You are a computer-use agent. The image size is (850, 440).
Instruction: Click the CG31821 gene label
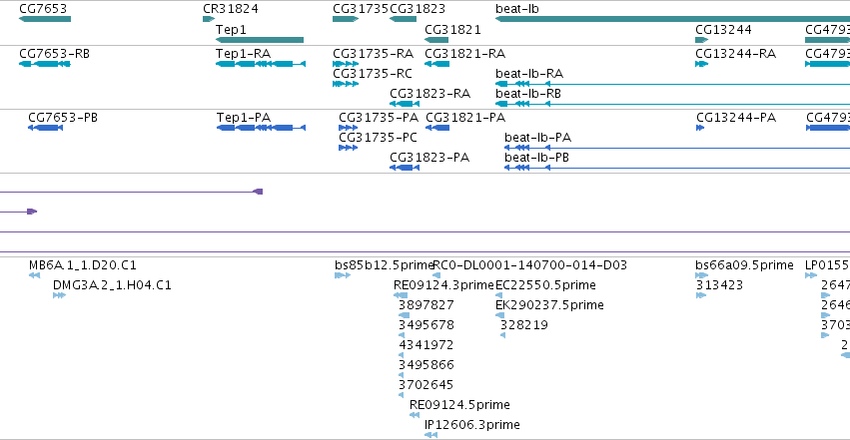[x=452, y=29]
